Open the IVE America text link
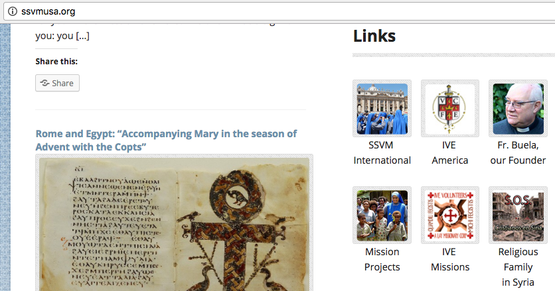555x291 pixels. coord(450,152)
